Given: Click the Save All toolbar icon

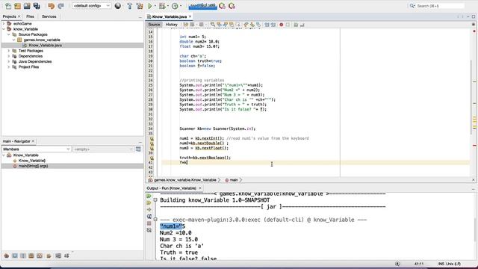Looking at the screenshot, I should click(x=37, y=6).
